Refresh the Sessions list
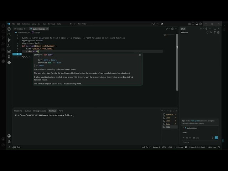This screenshot has width=228, height=171. coord(207,32)
